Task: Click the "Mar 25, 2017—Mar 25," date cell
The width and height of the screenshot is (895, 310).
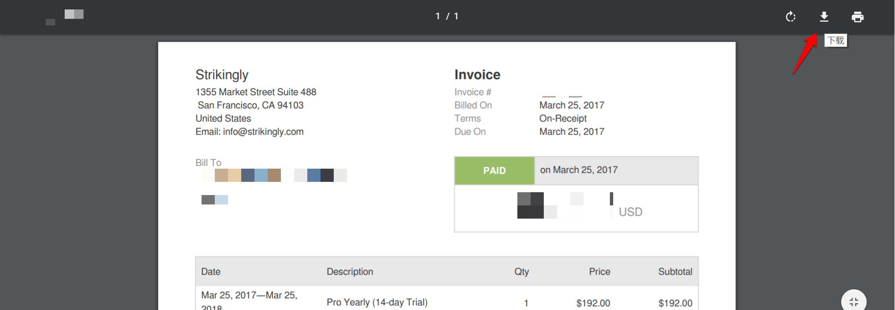Action: (249, 295)
